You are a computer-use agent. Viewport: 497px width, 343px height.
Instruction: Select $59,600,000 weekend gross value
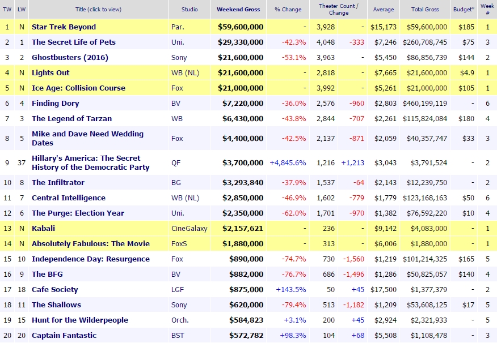[x=241, y=27]
